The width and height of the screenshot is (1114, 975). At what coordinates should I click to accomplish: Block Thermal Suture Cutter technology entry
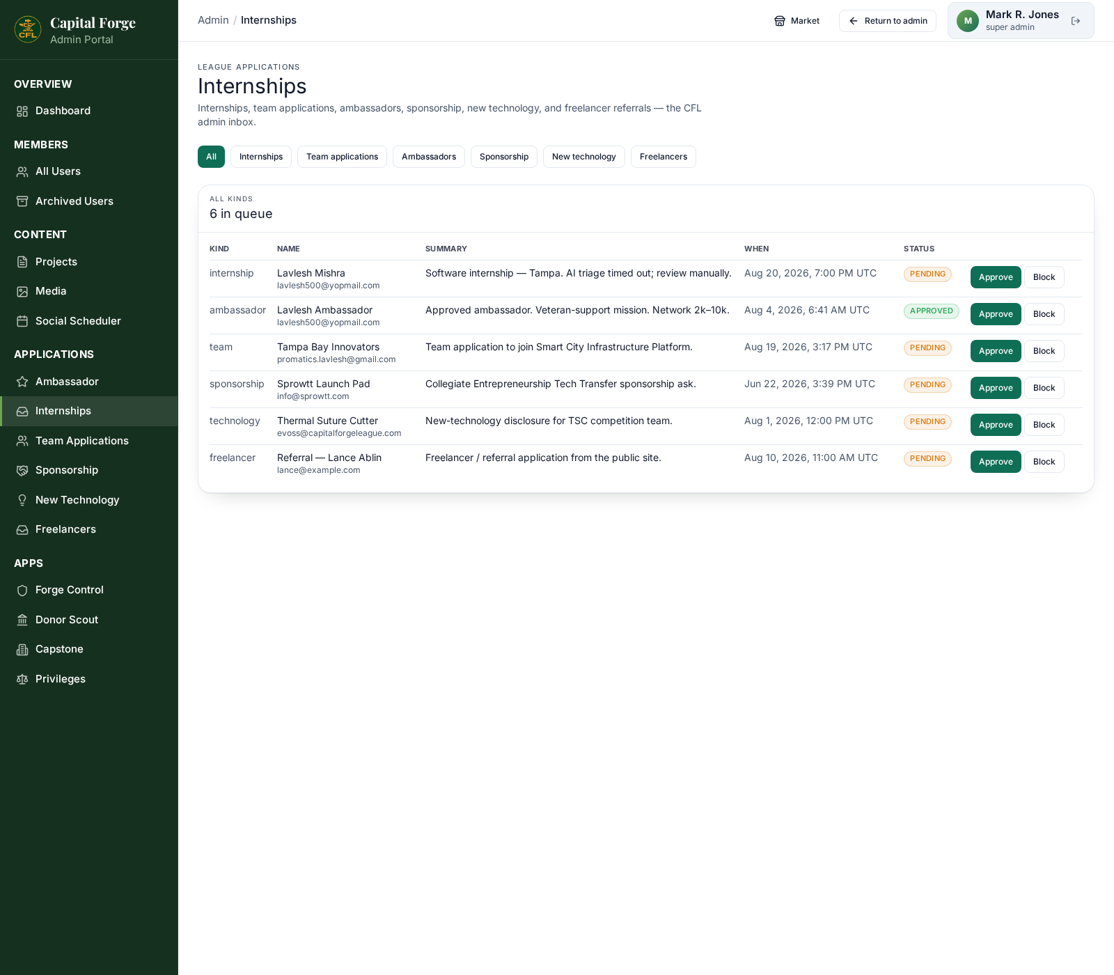1044,425
